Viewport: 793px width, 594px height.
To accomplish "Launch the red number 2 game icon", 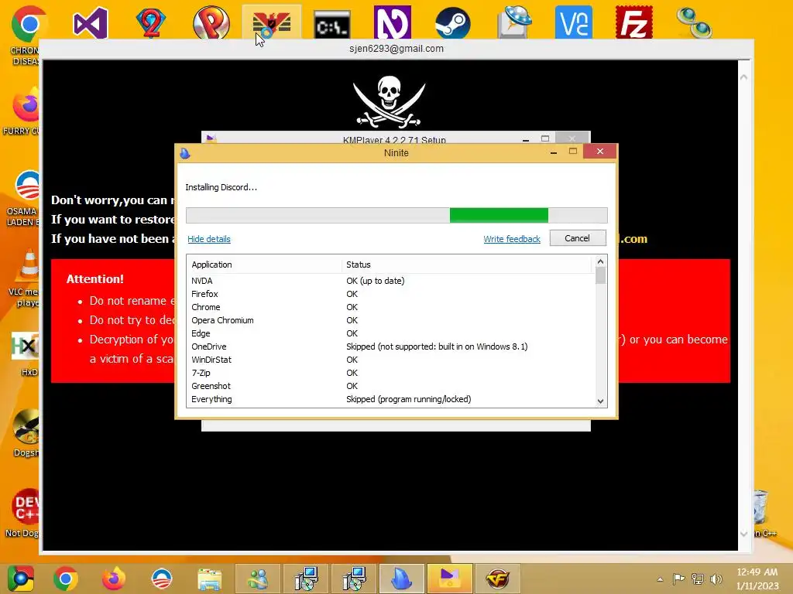I will tap(151, 23).
